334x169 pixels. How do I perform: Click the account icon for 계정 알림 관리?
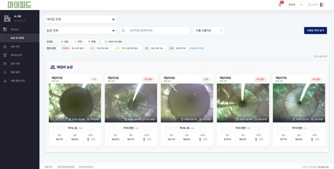(x=5, y=81)
